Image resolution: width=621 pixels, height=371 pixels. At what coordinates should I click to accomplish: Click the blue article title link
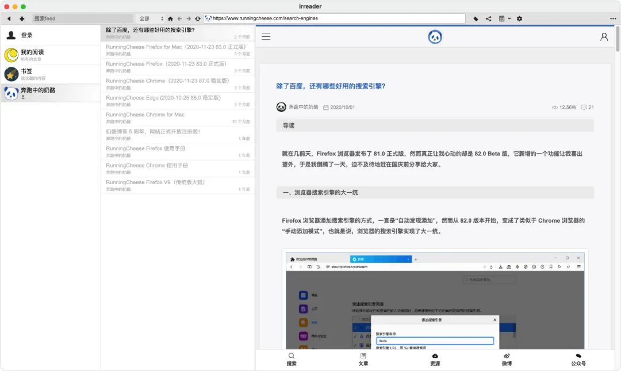331,86
